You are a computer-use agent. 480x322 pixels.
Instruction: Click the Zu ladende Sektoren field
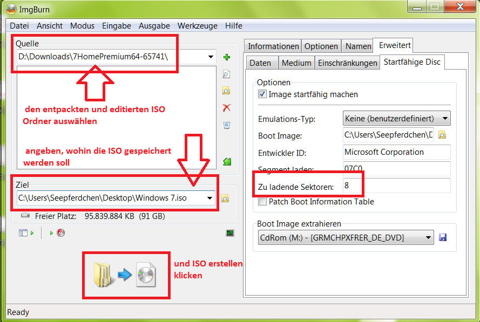(397, 186)
